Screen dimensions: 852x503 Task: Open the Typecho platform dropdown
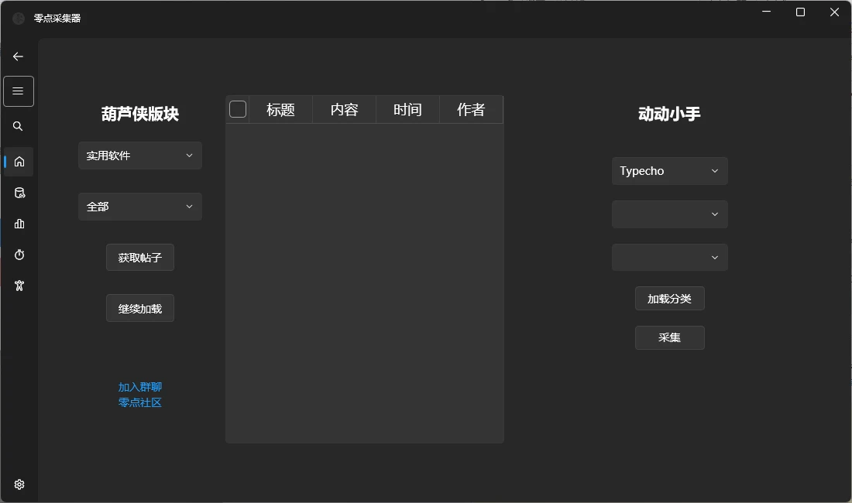[x=669, y=171]
